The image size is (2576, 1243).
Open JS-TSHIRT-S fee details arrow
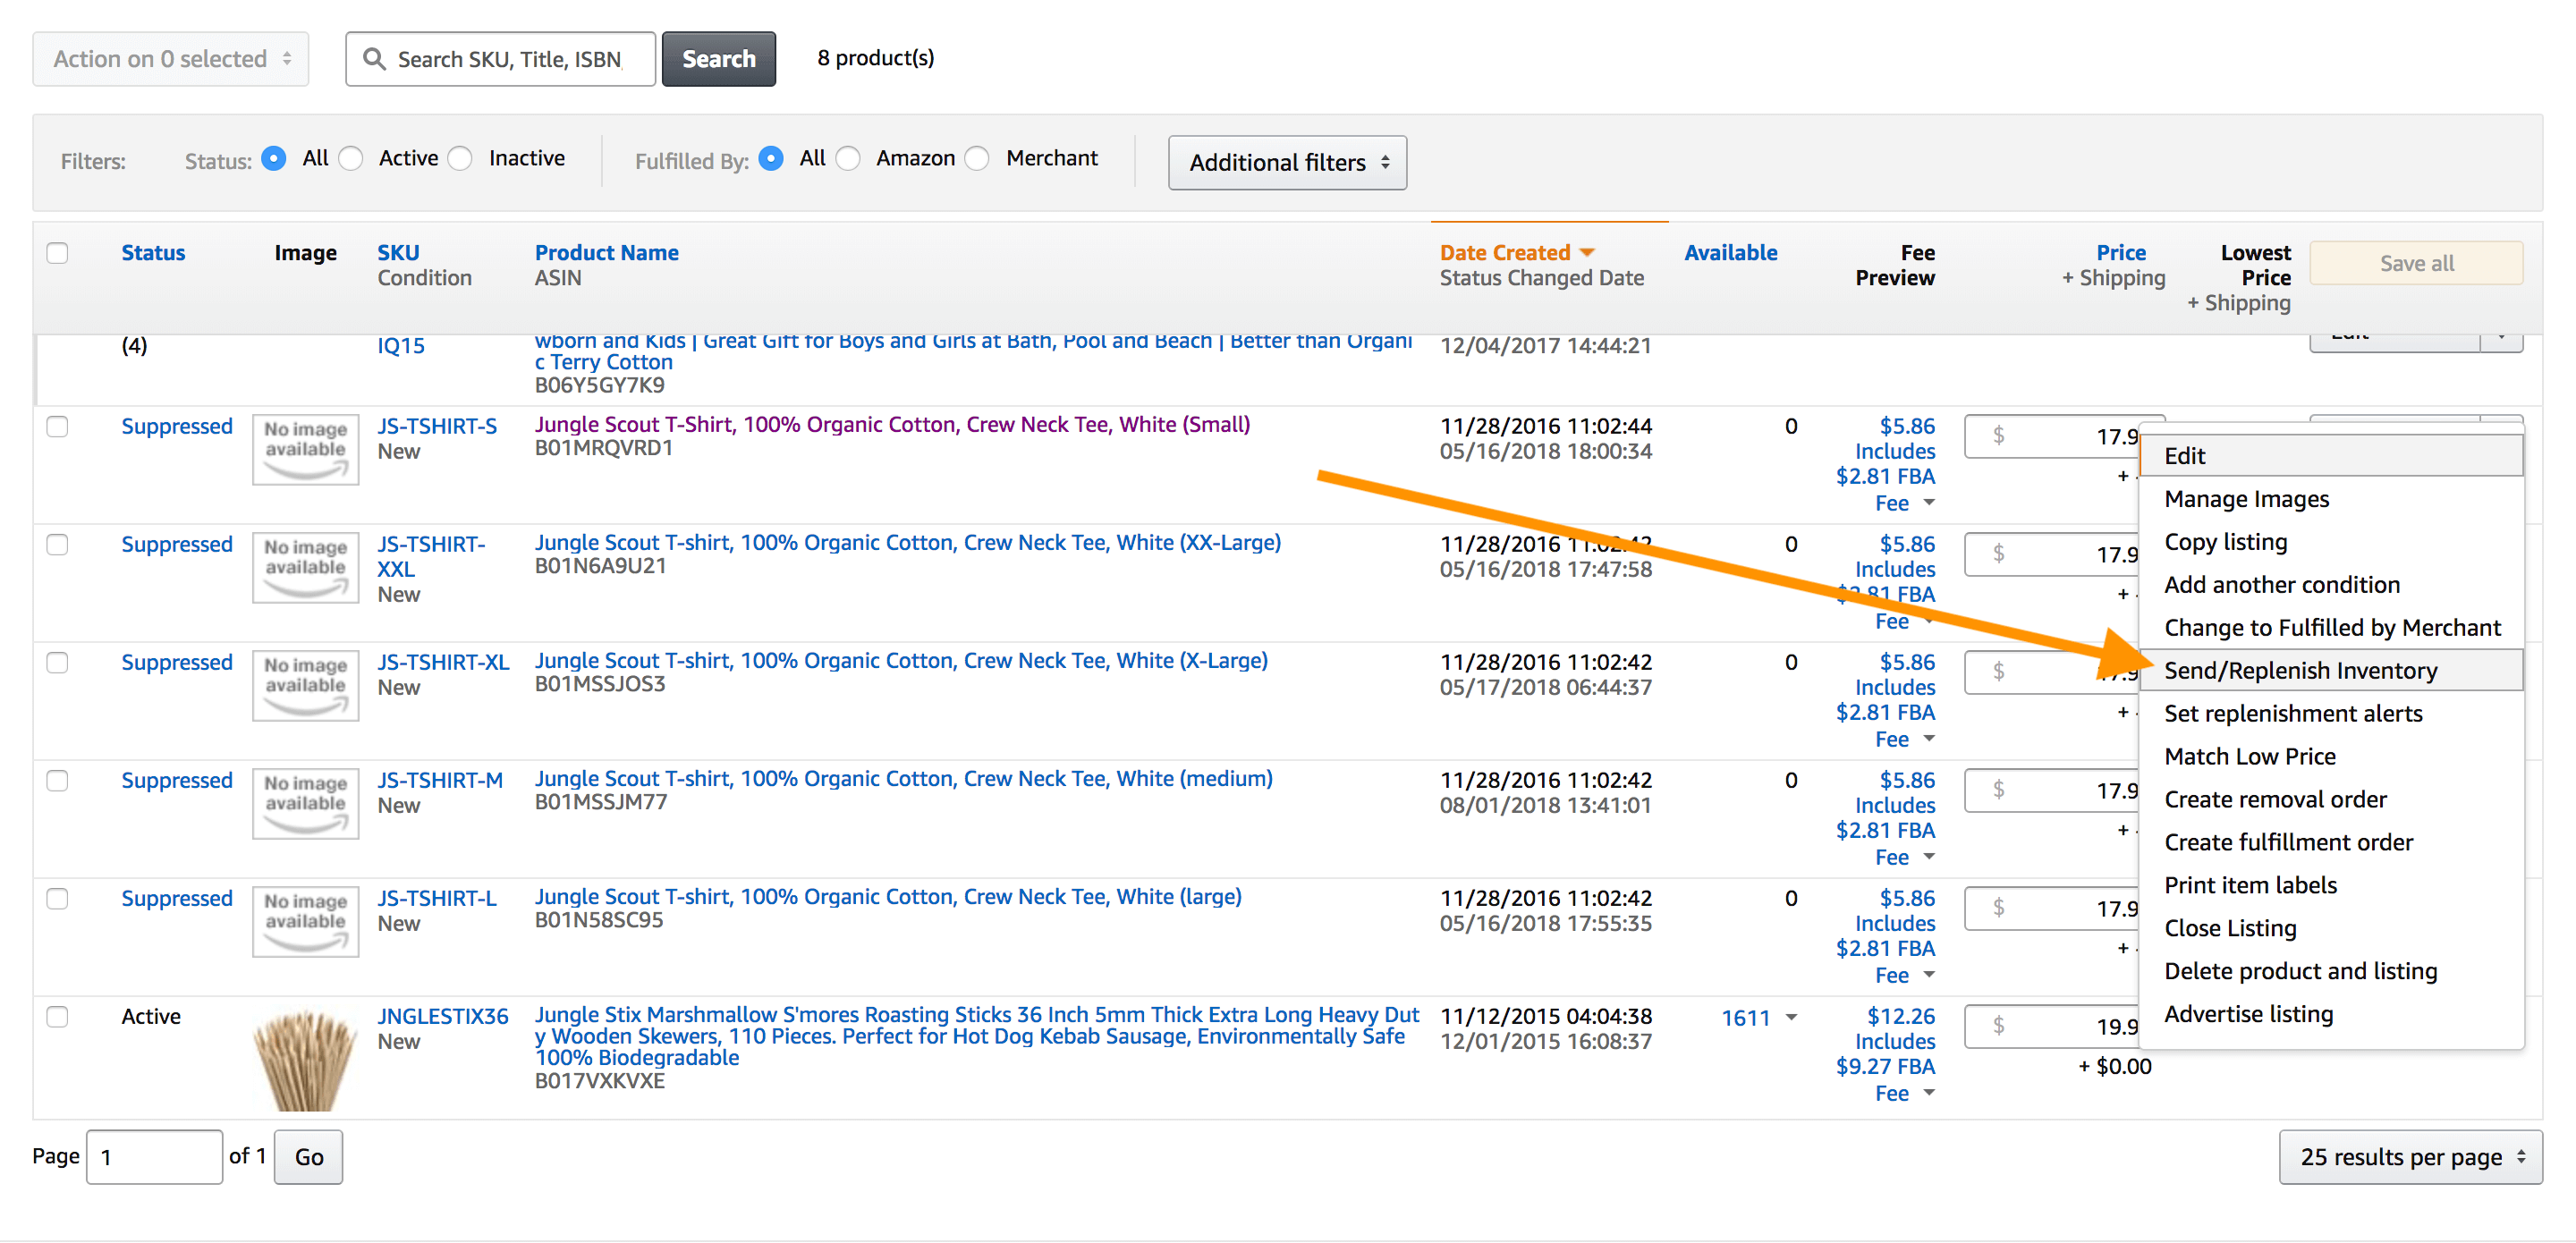1929,503
